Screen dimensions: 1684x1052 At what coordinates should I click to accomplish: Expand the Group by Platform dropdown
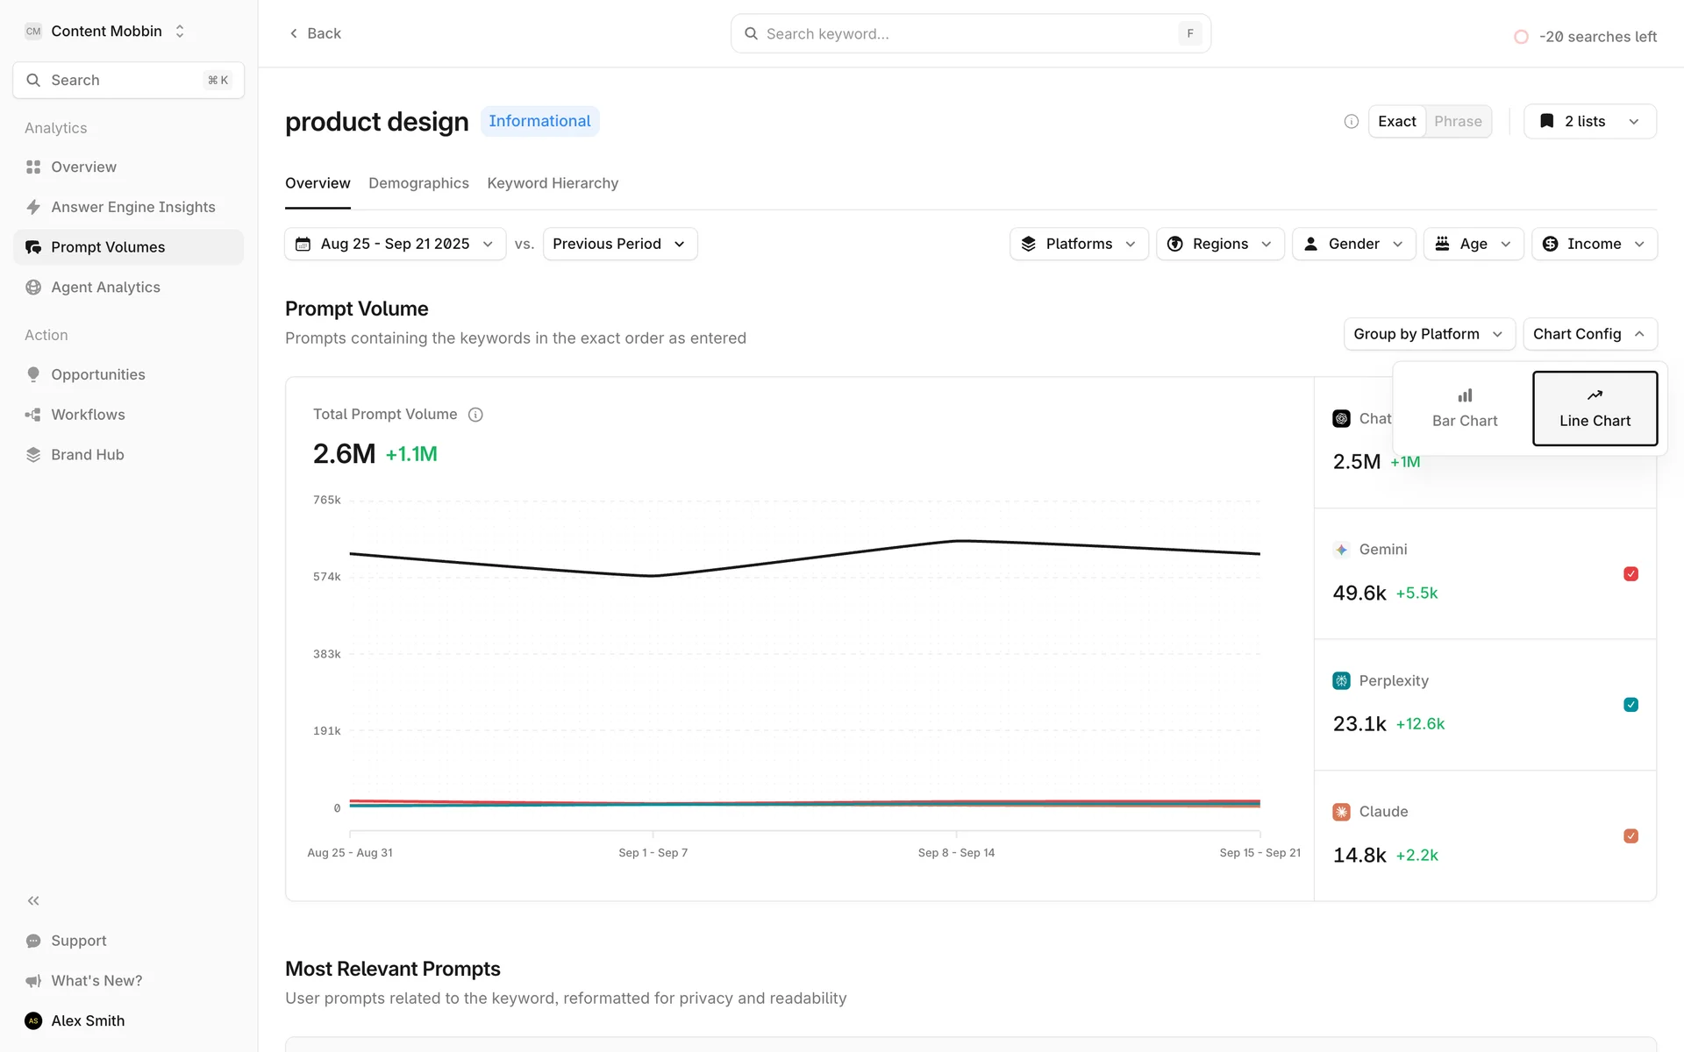click(1428, 334)
